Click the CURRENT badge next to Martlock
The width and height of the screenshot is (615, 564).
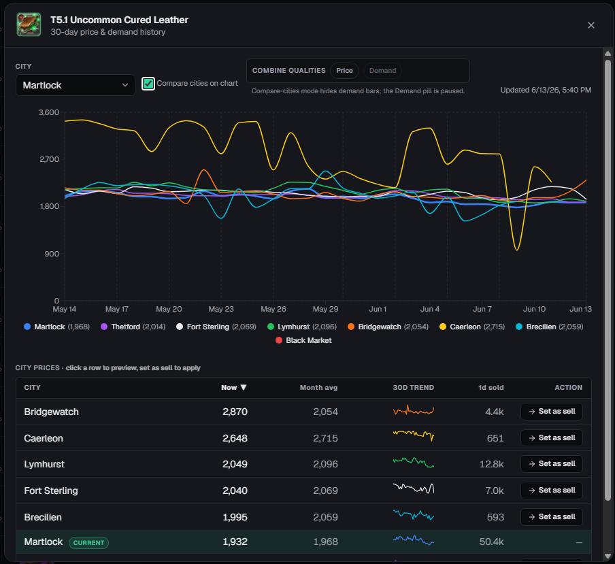pyautogui.click(x=88, y=542)
